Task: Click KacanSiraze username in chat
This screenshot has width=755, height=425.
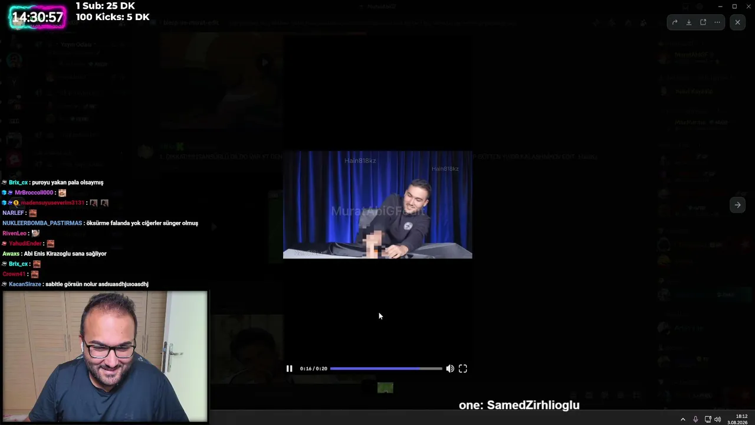Action: point(25,285)
